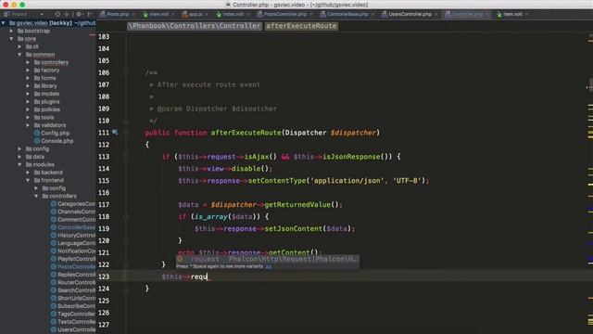Click the TestsController class icon
The height and width of the screenshot is (334, 593).
point(54,322)
